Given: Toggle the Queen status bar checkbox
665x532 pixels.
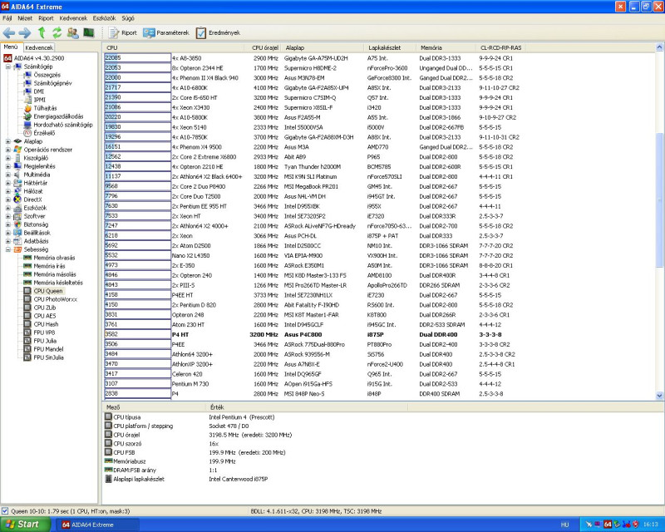Looking at the screenshot, I should click(5, 511).
